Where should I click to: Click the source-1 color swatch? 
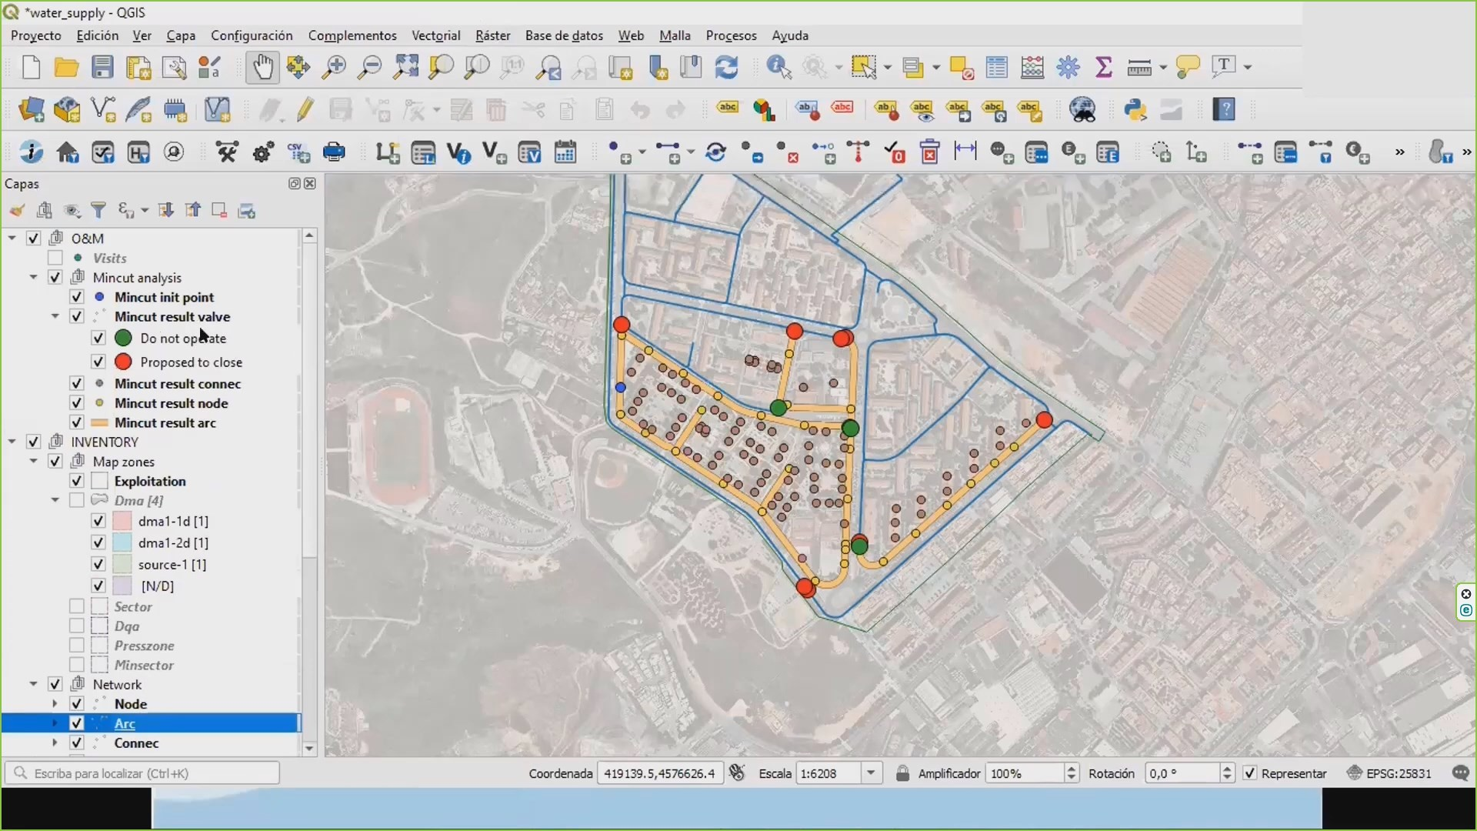pyautogui.click(x=122, y=564)
